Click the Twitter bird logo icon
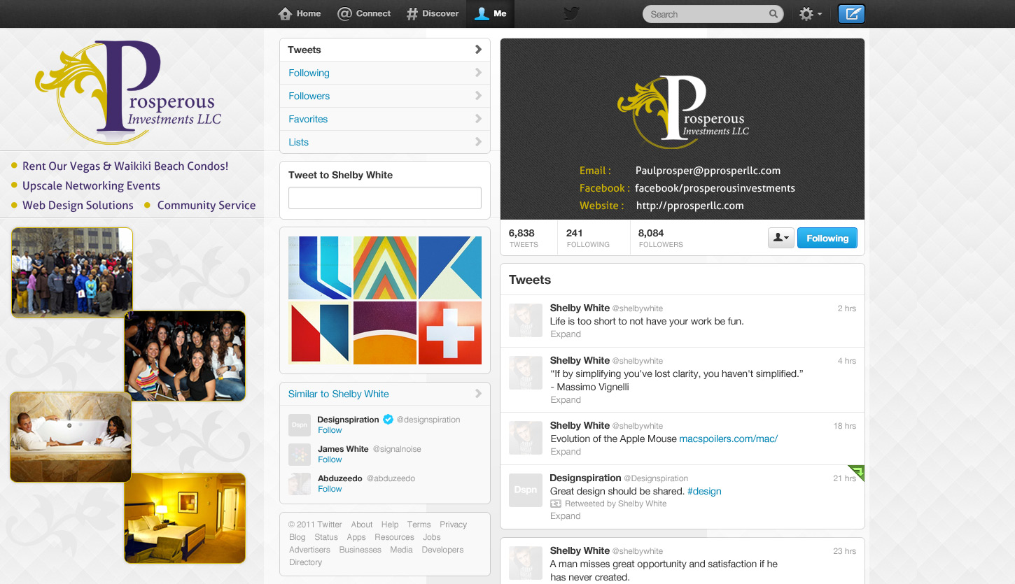Viewport: 1015px width, 584px height. [x=571, y=13]
